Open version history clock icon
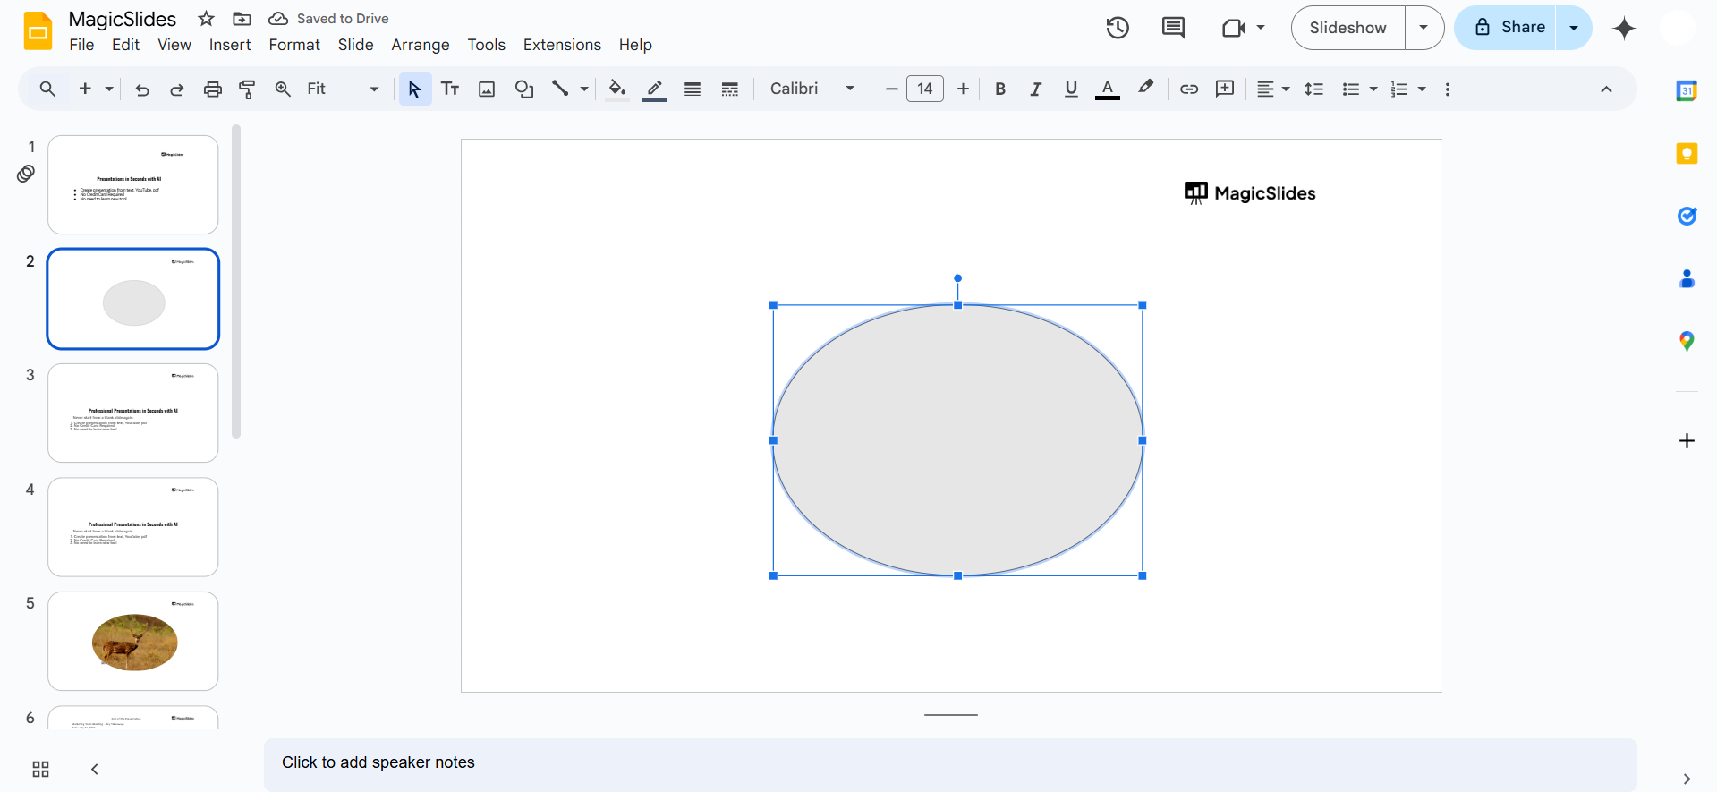The image size is (1717, 792). pos(1117,28)
